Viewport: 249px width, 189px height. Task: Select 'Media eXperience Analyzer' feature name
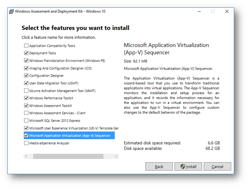tap(49, 143)
